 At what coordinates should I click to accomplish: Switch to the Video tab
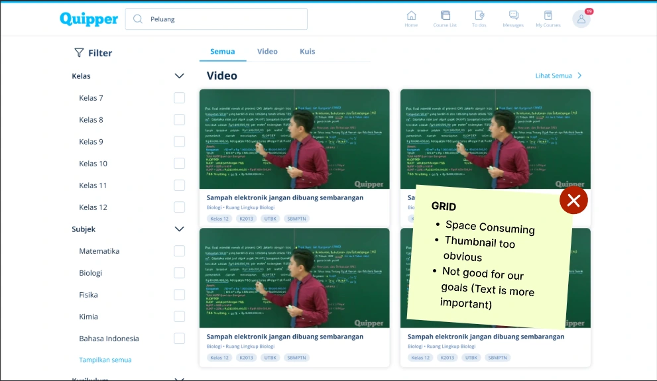pyautogui.click(x=267, y=52)
